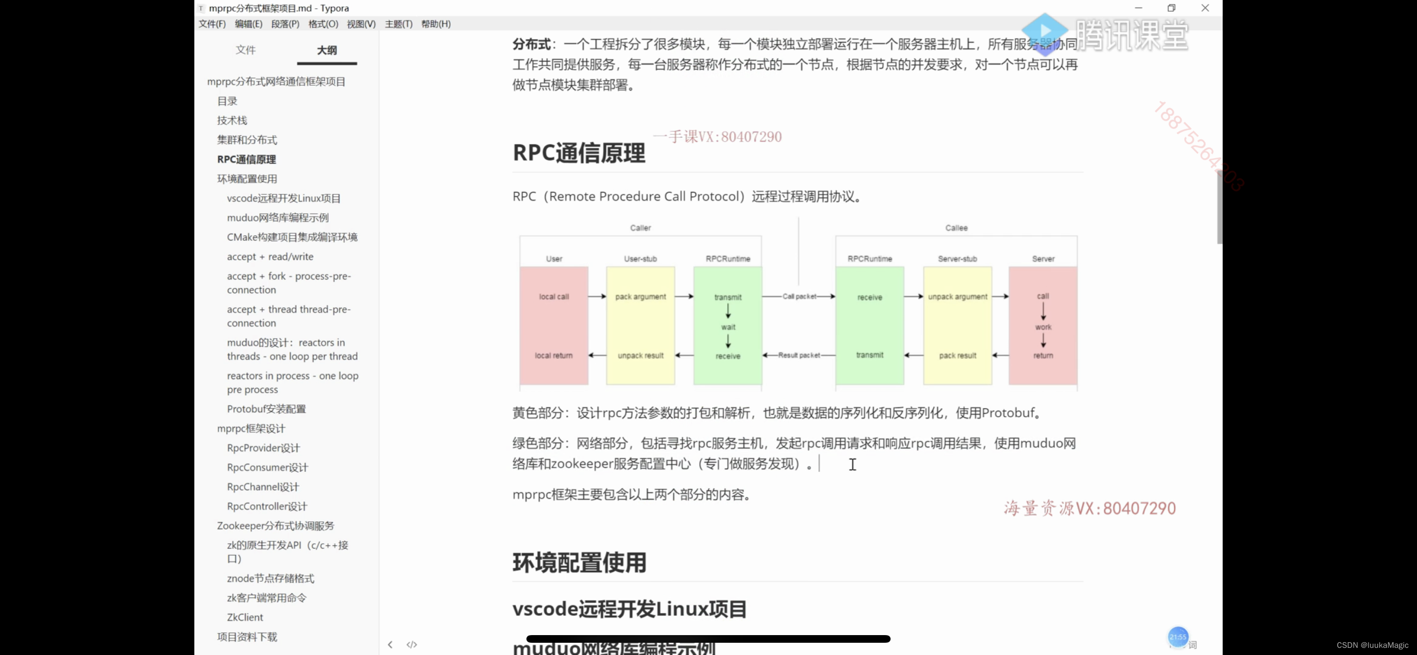Click 项目资料下载 outline link
The image size is (1417, 655).
[247, 635]
